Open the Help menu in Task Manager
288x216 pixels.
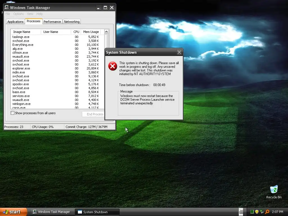click(x=39, y=14)
